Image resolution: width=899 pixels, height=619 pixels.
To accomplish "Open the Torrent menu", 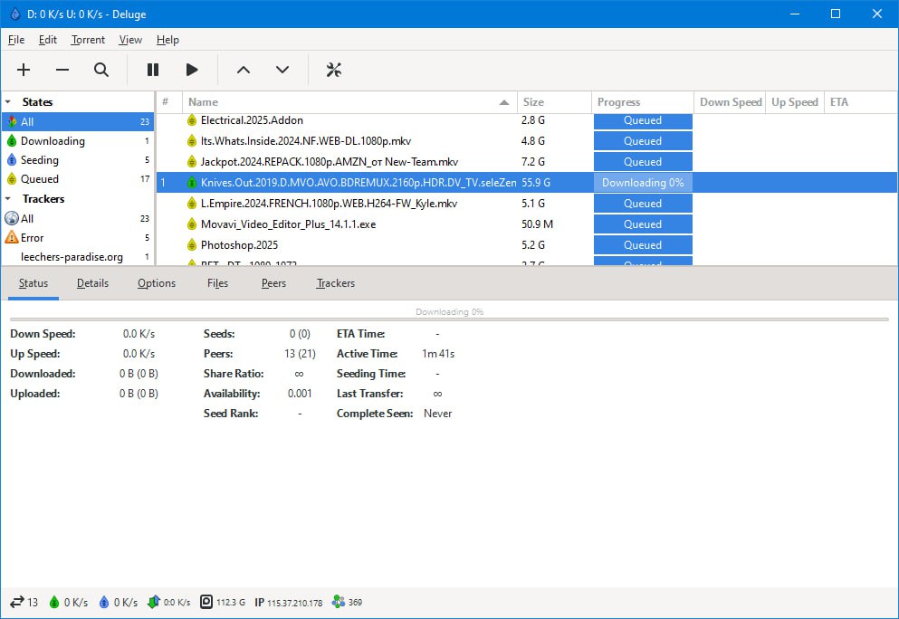I will pos(88,40).
